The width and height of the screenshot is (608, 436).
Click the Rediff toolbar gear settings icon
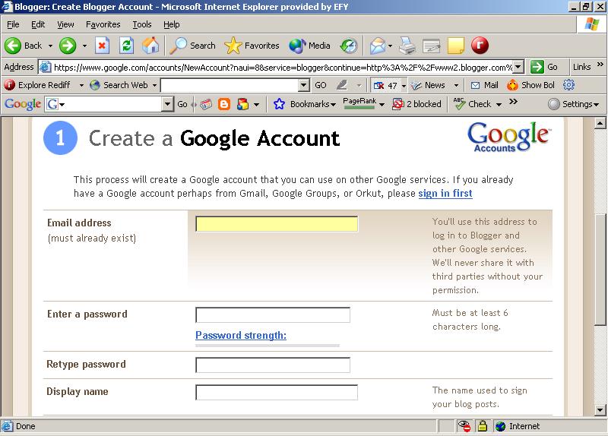coord(568,85)
